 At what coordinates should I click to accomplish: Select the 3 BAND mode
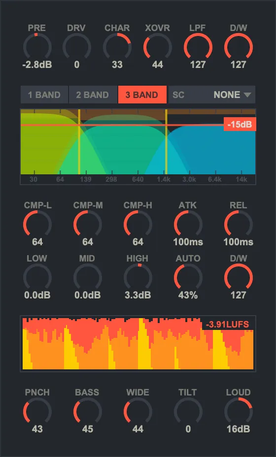[x=142, y=95]
